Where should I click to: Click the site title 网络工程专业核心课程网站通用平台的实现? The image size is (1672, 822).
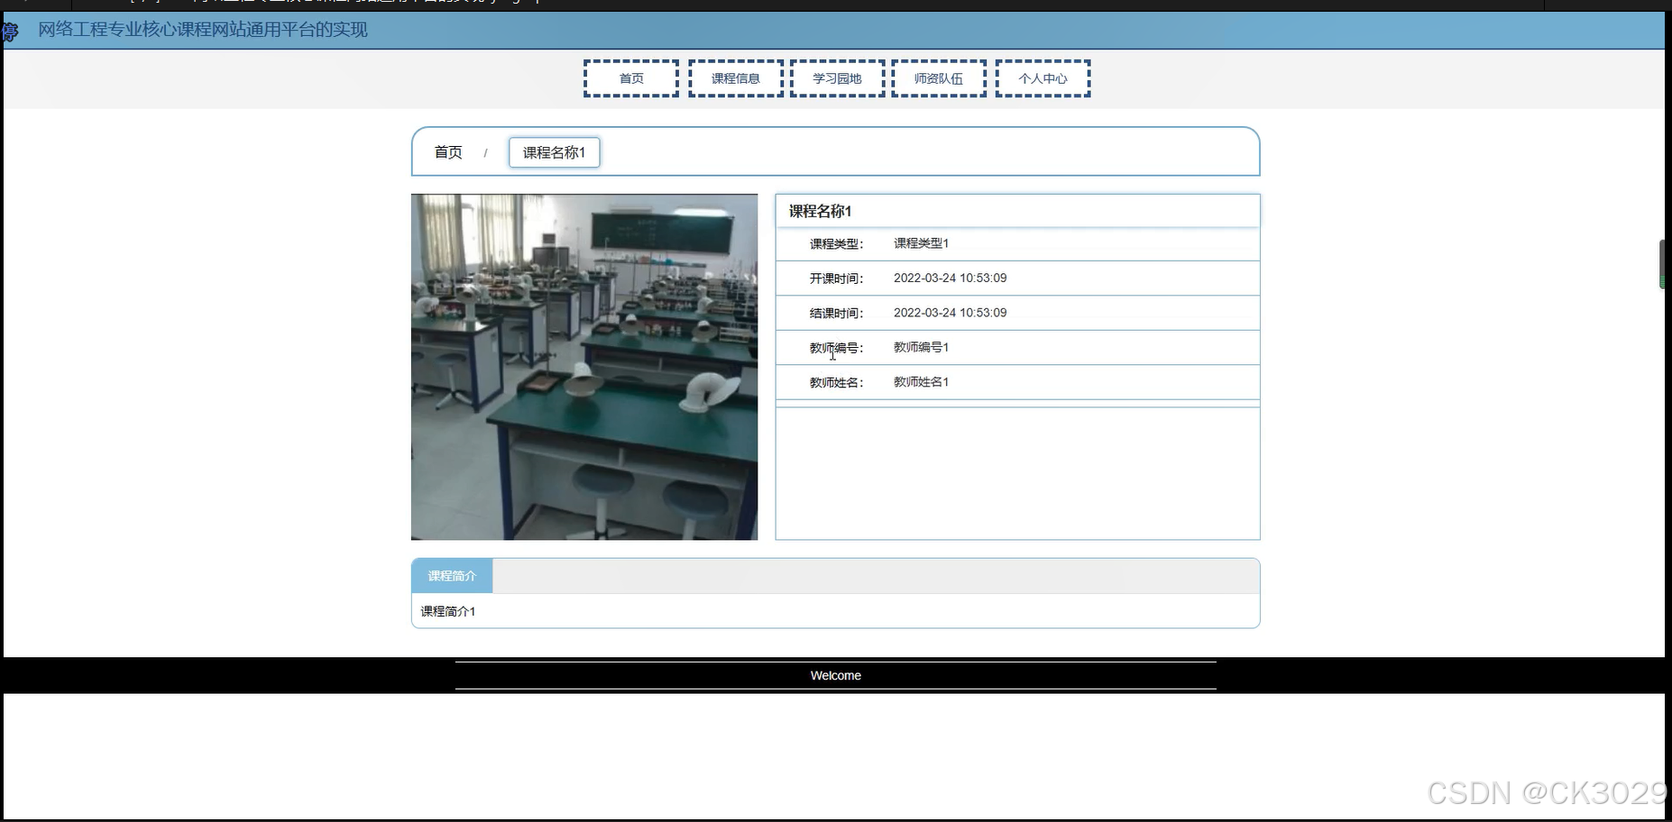(x=200, y=30)
